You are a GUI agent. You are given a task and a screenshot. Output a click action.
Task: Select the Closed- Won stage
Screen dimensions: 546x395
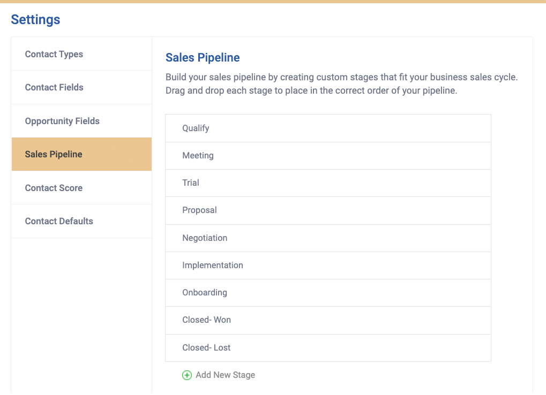(328, 320)
